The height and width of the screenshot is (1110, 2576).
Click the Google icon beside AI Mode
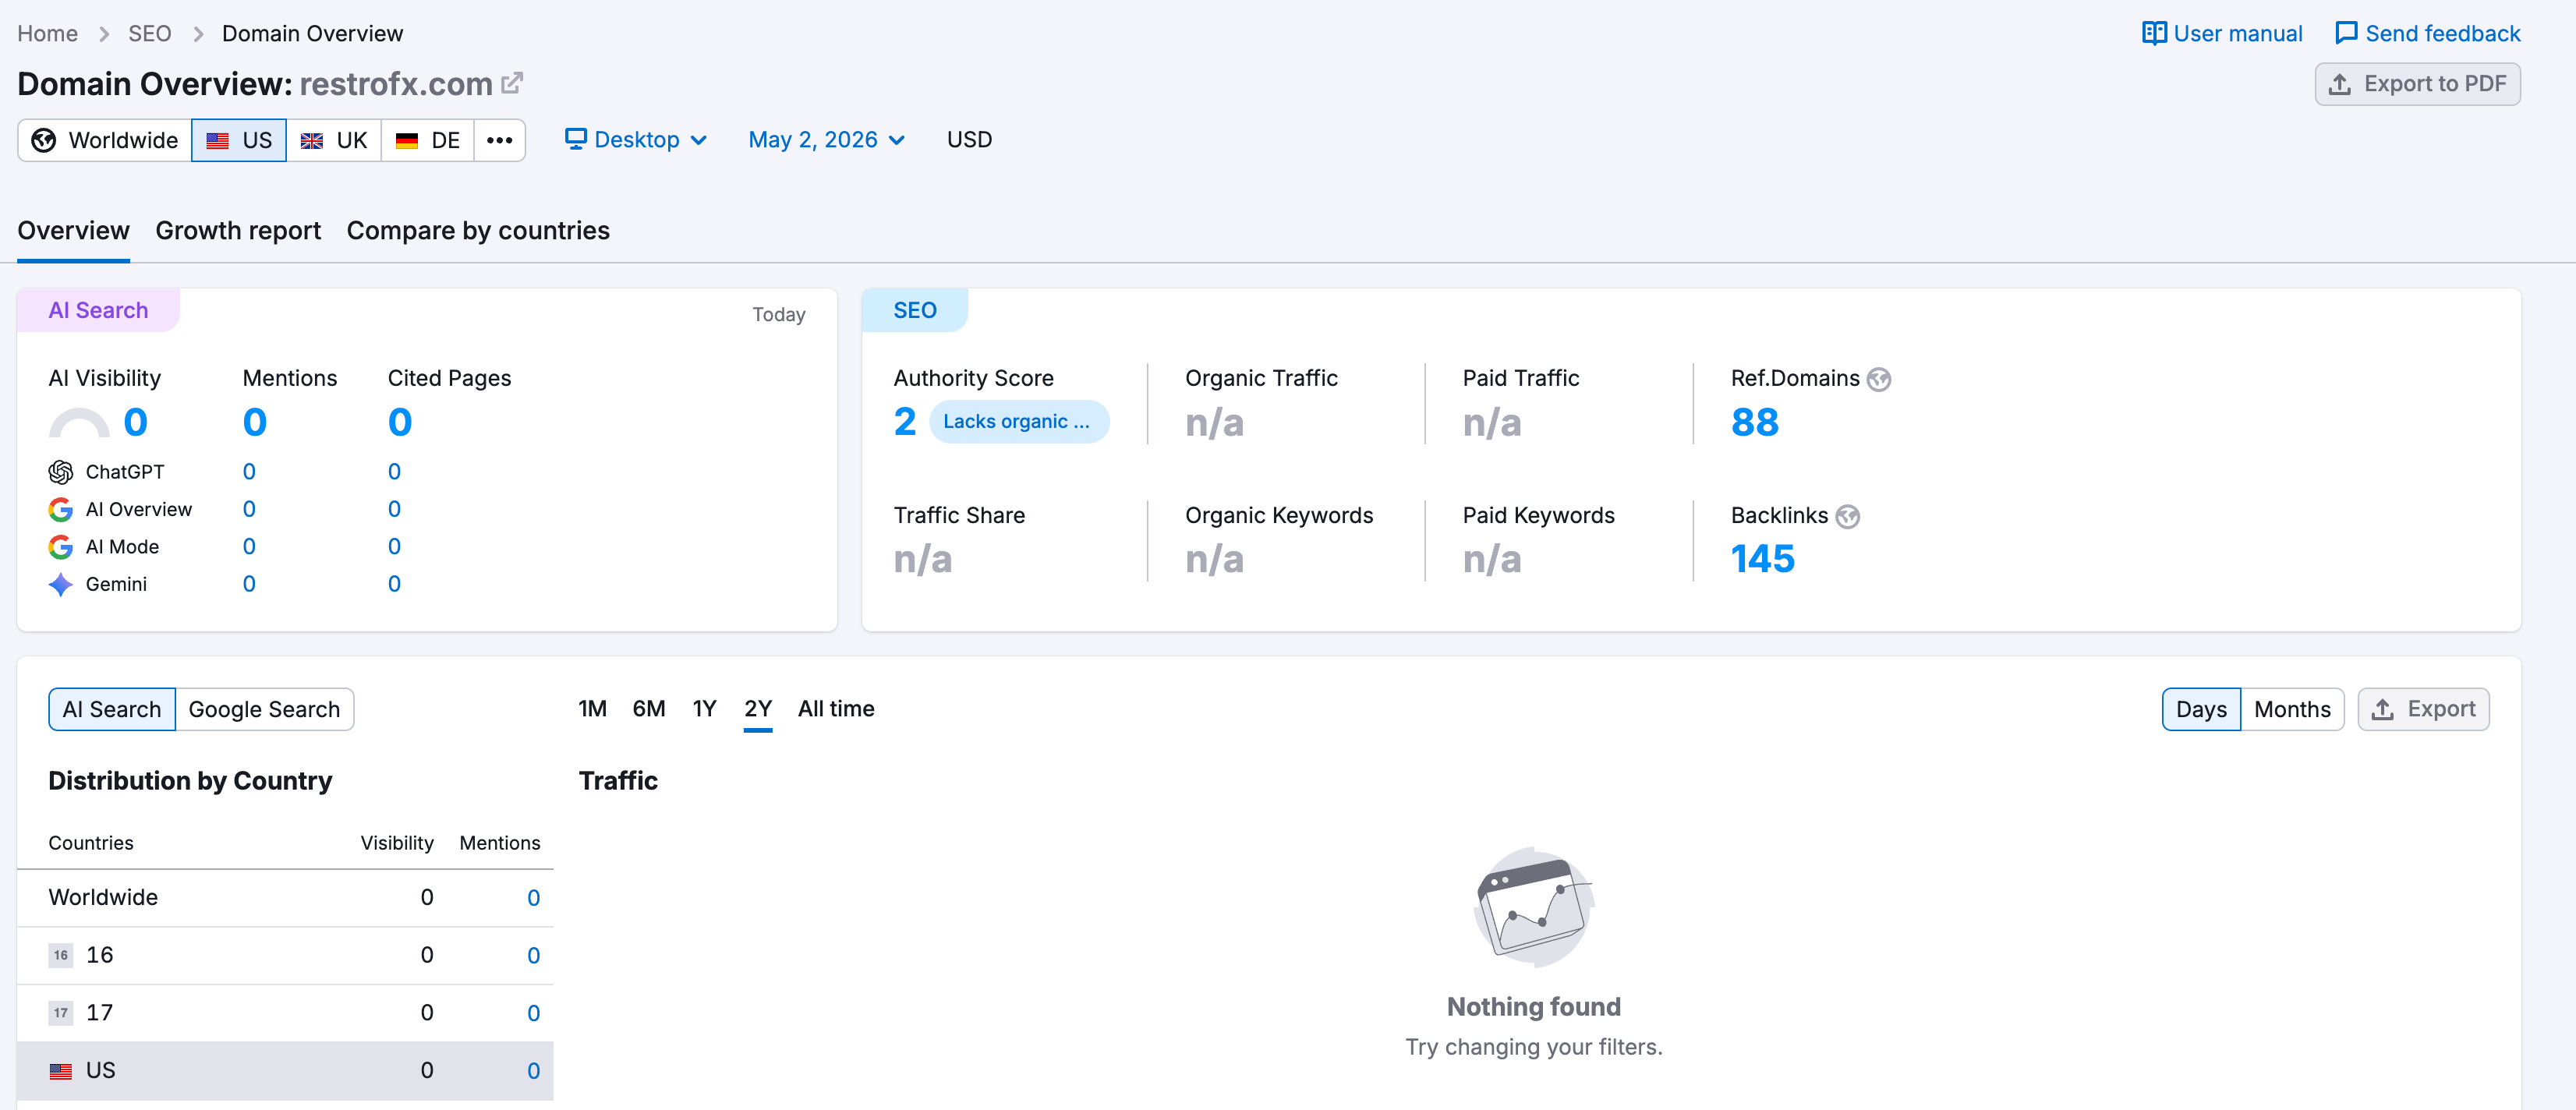point(61,547)
